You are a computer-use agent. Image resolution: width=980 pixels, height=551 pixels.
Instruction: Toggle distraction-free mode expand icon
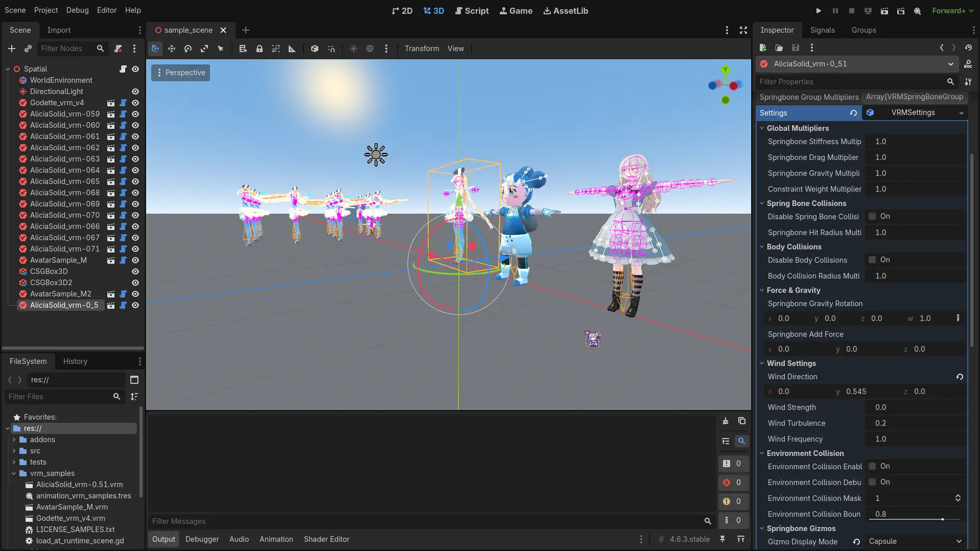coord(743,30)
